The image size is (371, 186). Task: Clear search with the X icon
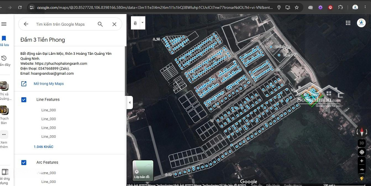click(114, 24)
